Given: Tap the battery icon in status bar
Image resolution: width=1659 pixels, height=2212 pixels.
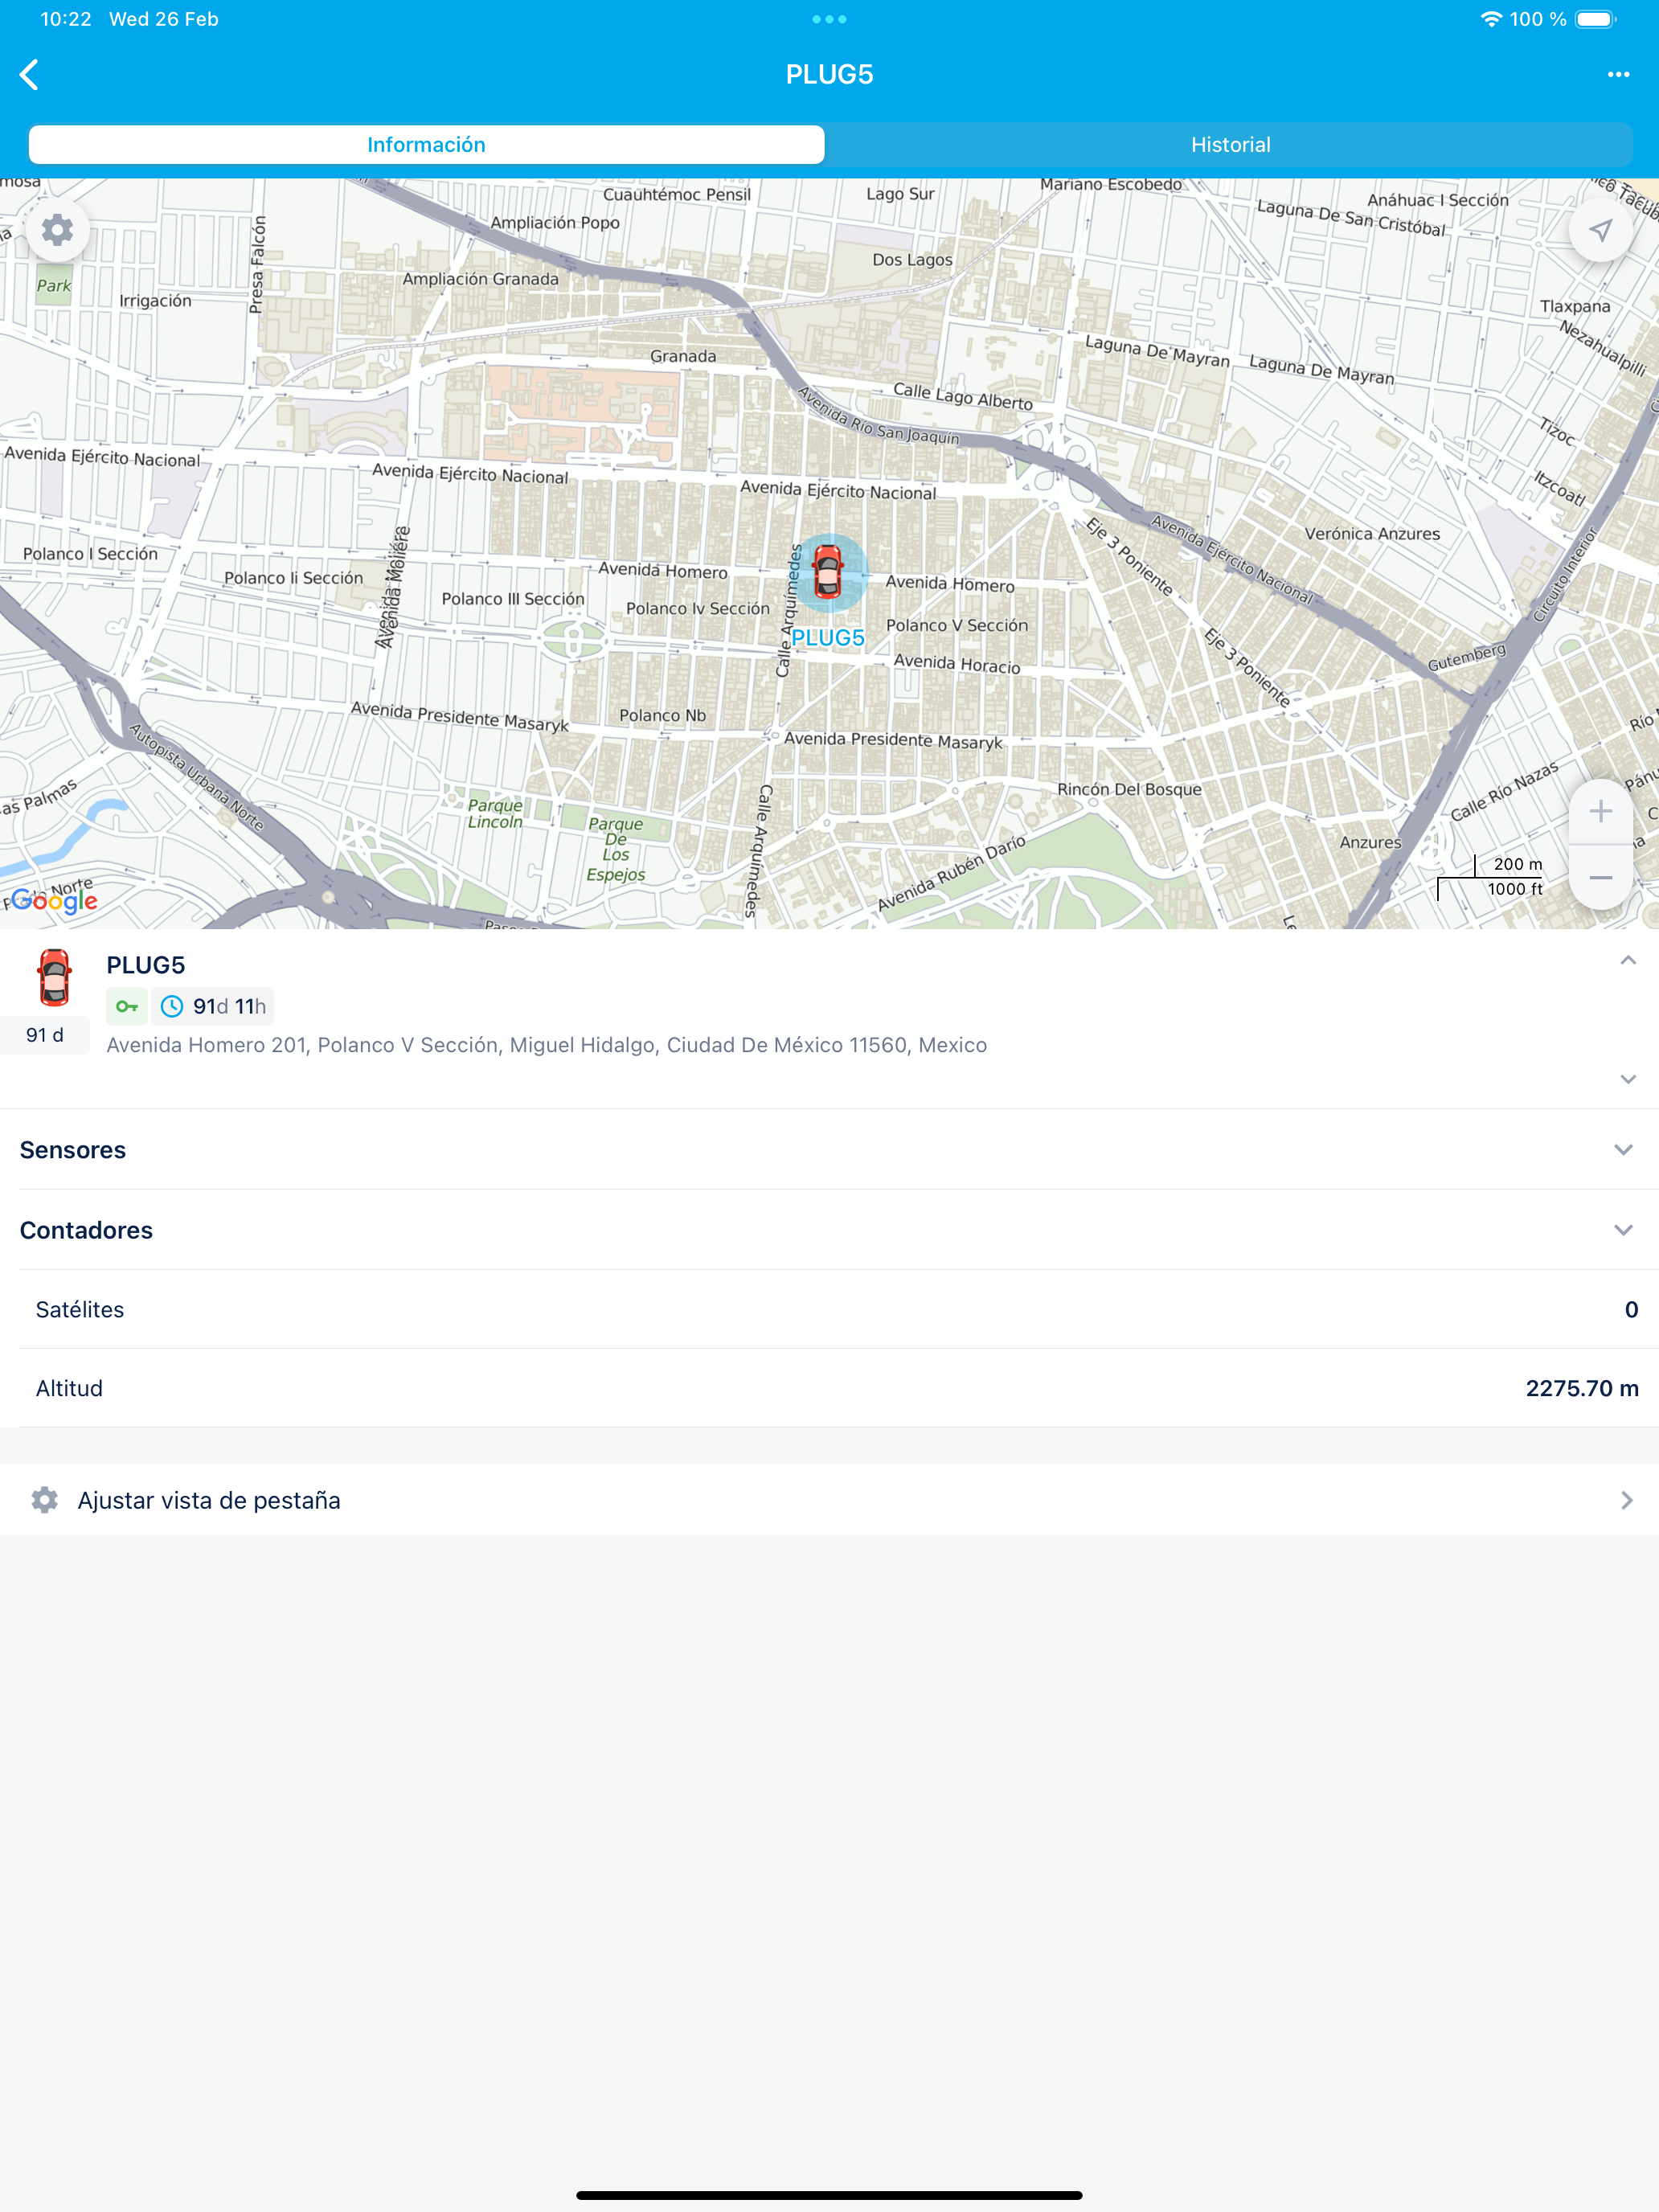Looking at the screenshot, I should tap(1596, 19).
